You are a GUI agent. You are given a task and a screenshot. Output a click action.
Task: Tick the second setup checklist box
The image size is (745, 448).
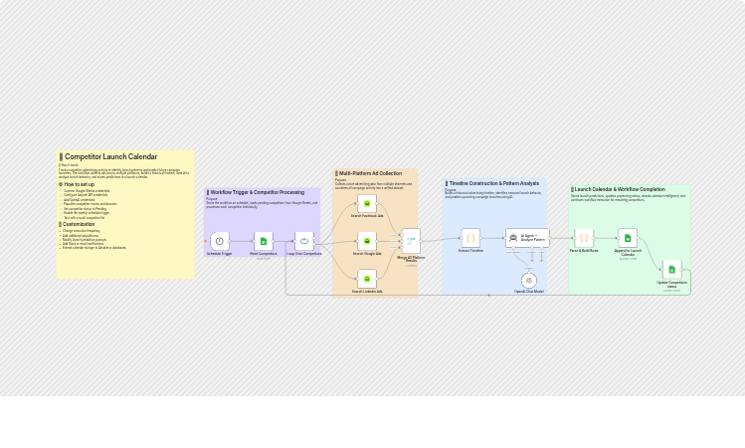(61, 195)
